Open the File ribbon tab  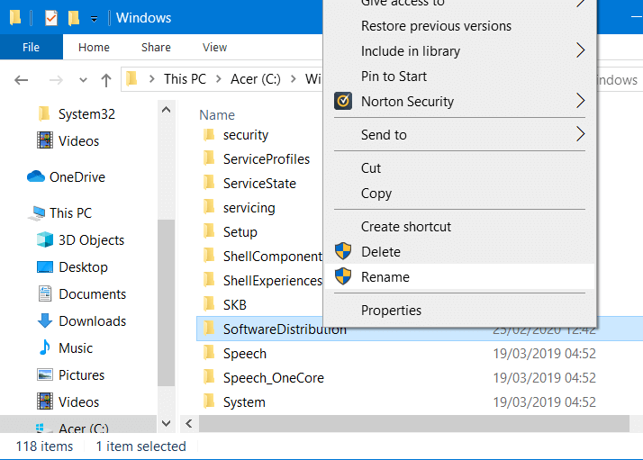tap(31, 47)
